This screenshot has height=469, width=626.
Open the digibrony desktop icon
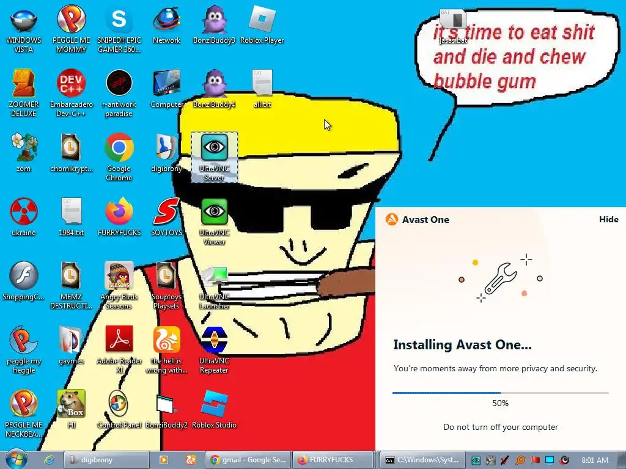point(166,153)
